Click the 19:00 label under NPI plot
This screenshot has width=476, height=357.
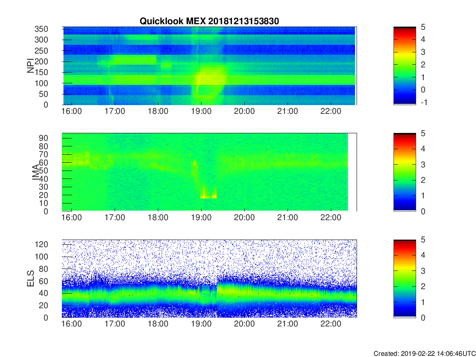(201, 112)
